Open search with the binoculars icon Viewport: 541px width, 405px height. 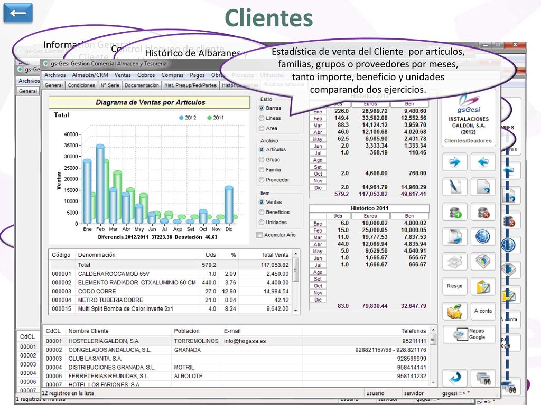tap(483, 378)
